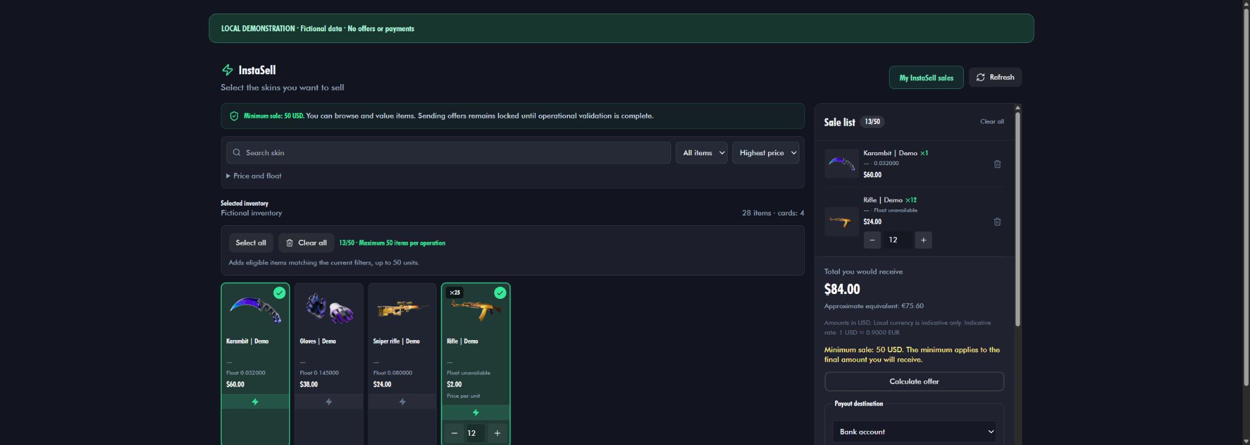Click the "Approximate equivalent: €75.60" text

874,306
